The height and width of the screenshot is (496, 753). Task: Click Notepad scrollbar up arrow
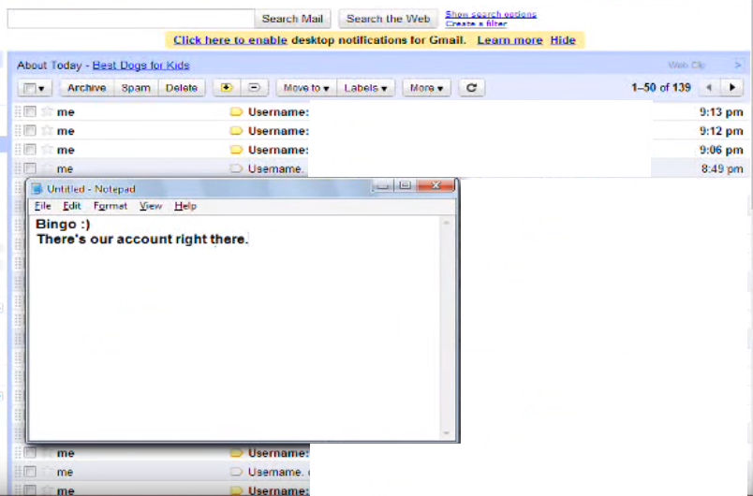click(x=447, y=223)
